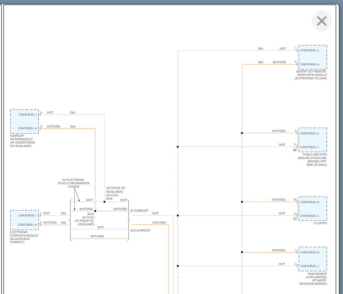
Task: Select the Radio Amplifier component box
Action: tap(312, 140)
